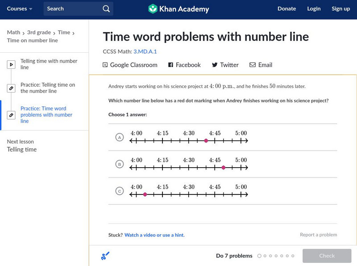Go to 3rd grade breadcrumb
Screen dimensions: 357x266
pyautogui.click(x=38, y=32)
